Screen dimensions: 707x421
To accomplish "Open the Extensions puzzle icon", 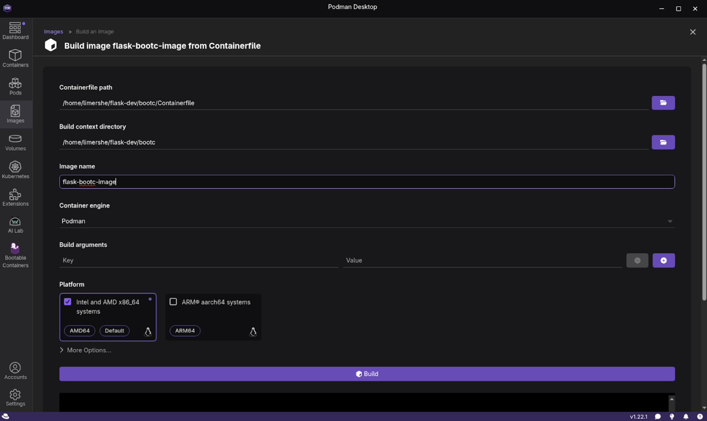I will (x=15, y=197).
